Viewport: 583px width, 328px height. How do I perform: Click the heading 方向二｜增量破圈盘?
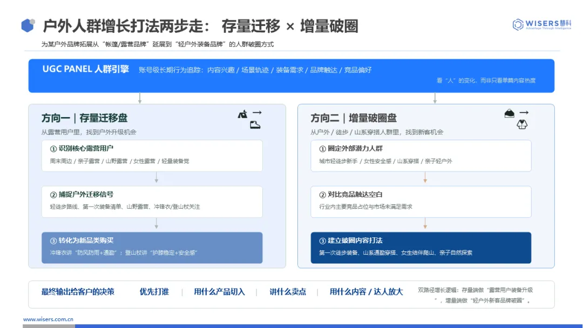[354, 118]
